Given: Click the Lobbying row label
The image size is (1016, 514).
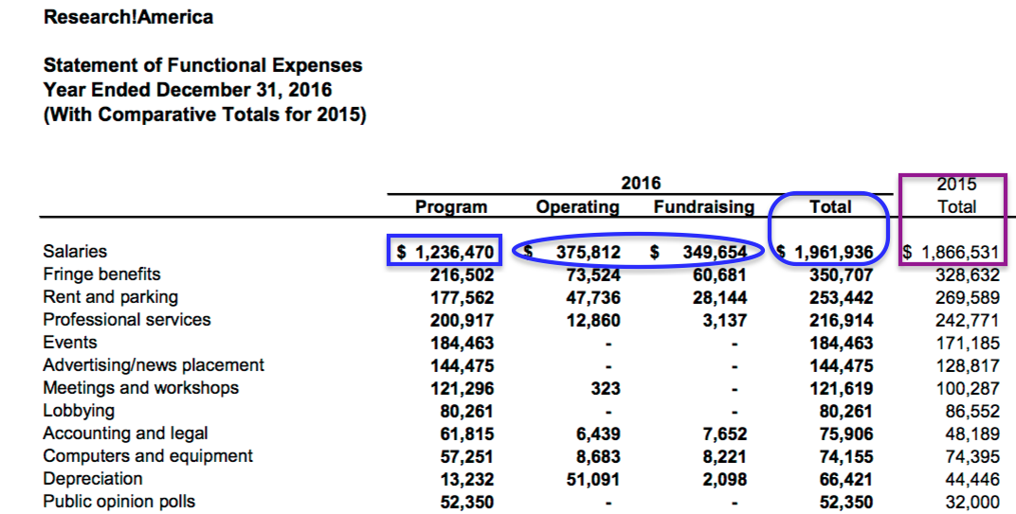Looking at the screenshot, I should click(x=79, y=411).
